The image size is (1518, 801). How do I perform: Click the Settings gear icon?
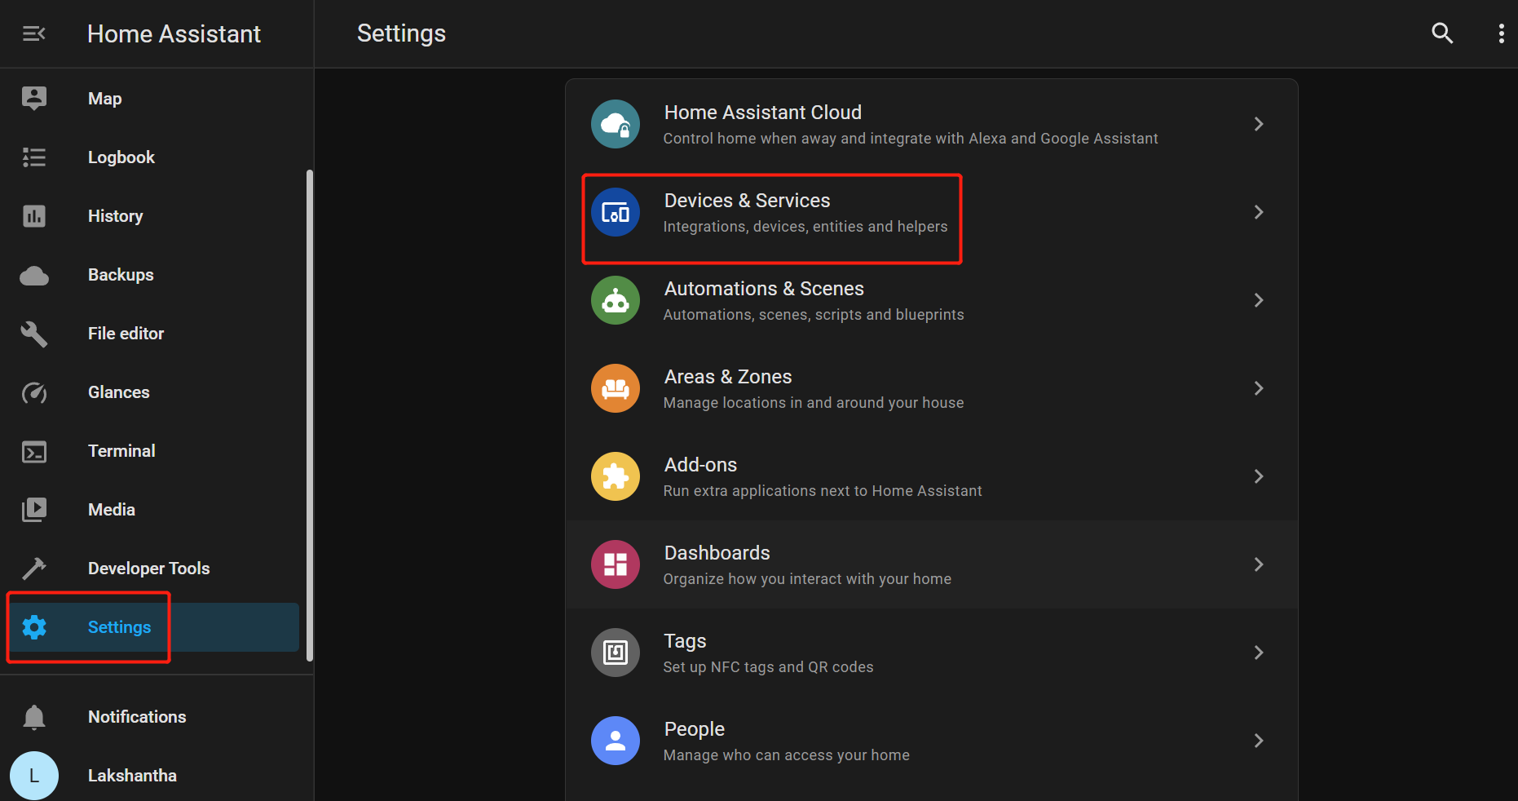[x=34, y=627]
